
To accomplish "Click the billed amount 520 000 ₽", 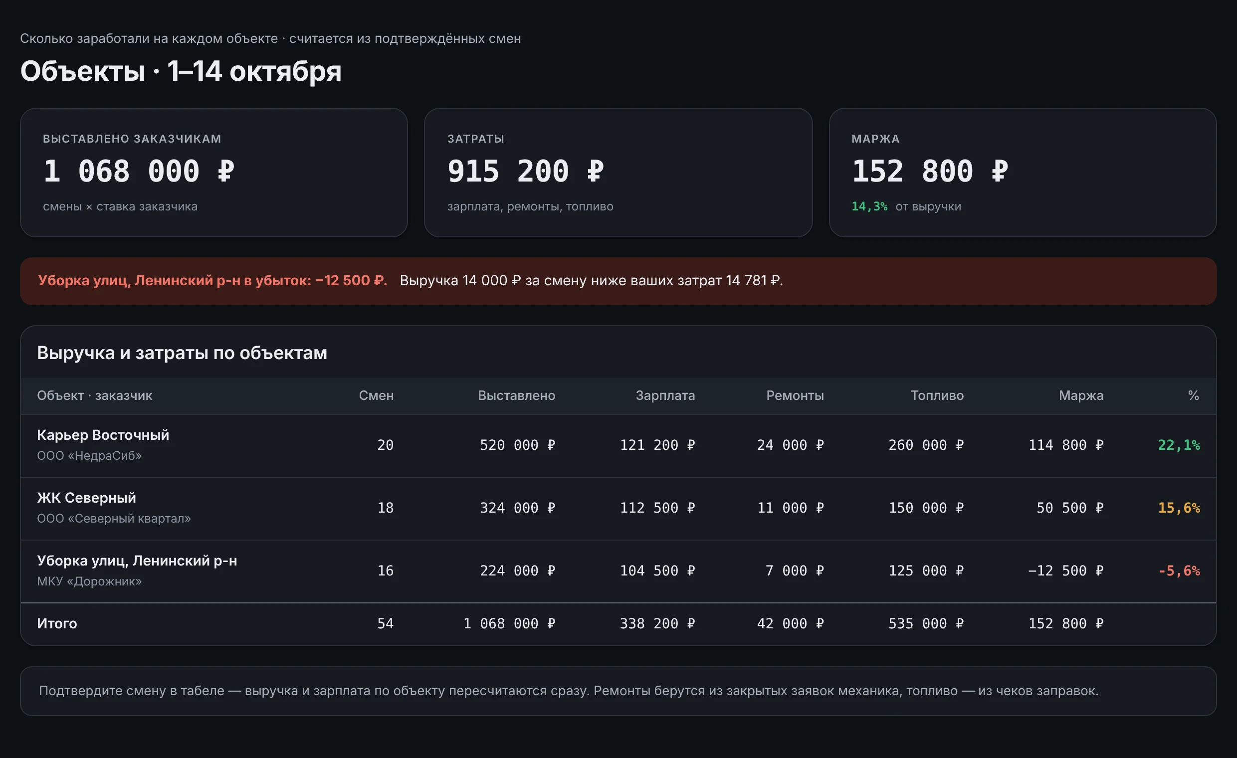I will coord(518,445).
